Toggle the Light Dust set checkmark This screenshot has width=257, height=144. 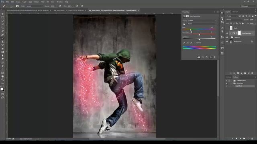pyautogui.click(x=226, y=83)
